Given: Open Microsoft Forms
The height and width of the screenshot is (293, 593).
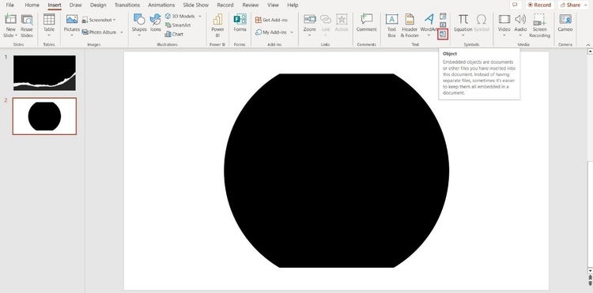Looking at the screenshot, I should (240, 23).
